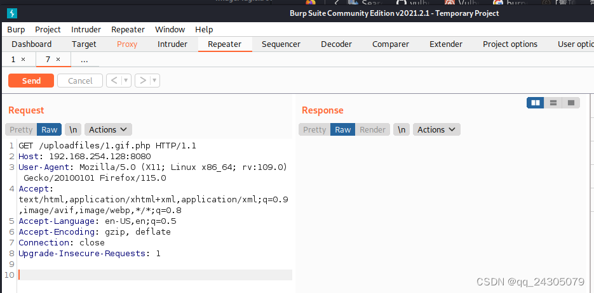Switch Request view to Pretty
Image resolution: width=594 pixels, height=293 pixels.
coord(21,129)
